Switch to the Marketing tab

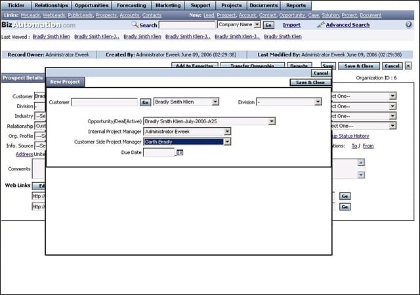click(x=168, y=5)
